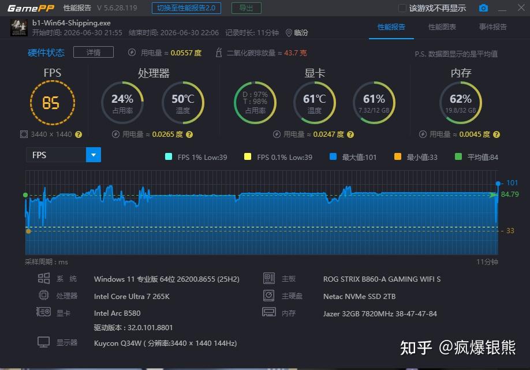Click Windows 11 专业版 system text
Screen dimensions: 530x370
(x=167, y=279)
